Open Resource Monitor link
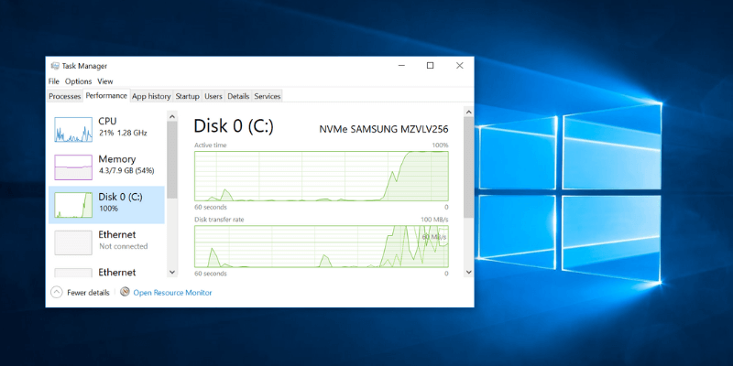 click(x=172, y=293)
